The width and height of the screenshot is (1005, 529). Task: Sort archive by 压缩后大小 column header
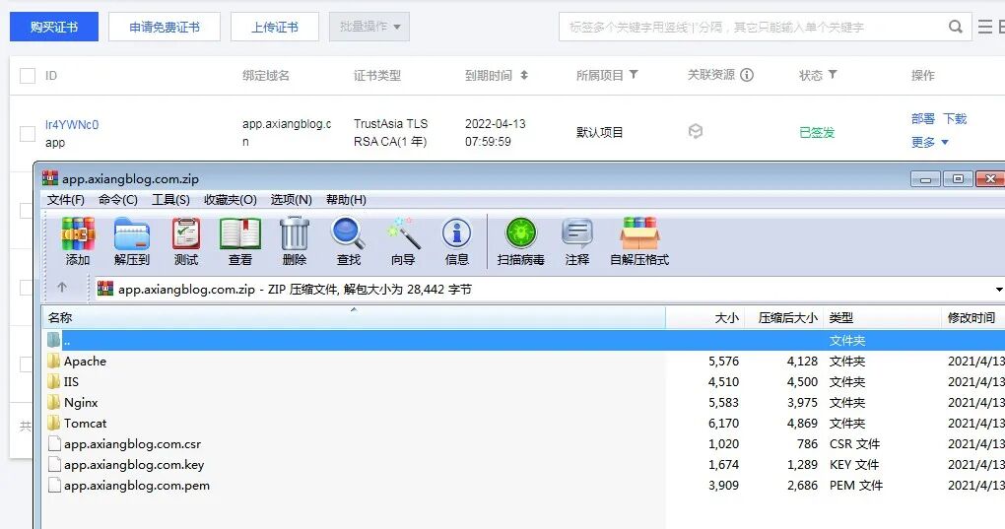coord(784,317)
